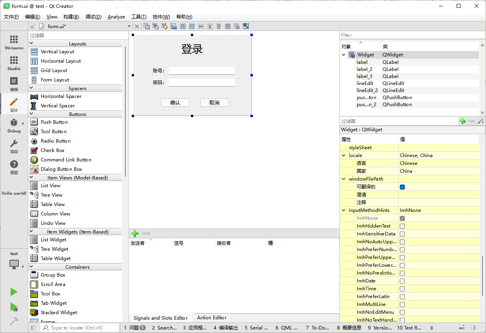Start debugging with the bug-run icon
This screenshot has height=333, width=486.
point(14,307)
